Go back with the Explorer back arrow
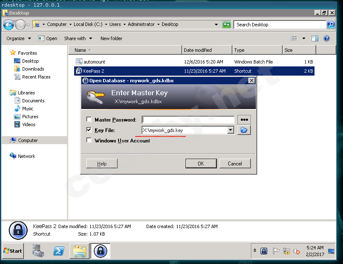The height and width of the screenshot is (264, 343). pos(9,25)
